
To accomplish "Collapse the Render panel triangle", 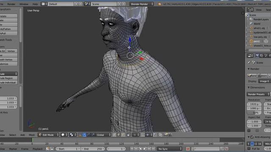I will click(x=249, y=69).
